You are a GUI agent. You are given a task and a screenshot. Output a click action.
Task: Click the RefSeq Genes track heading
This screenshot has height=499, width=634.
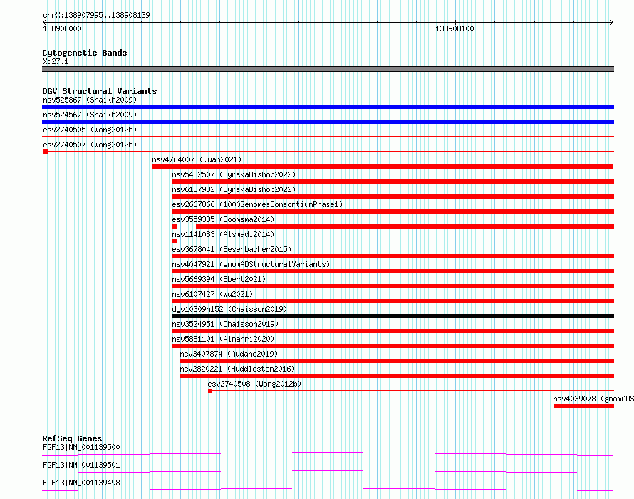pos(73,438)
